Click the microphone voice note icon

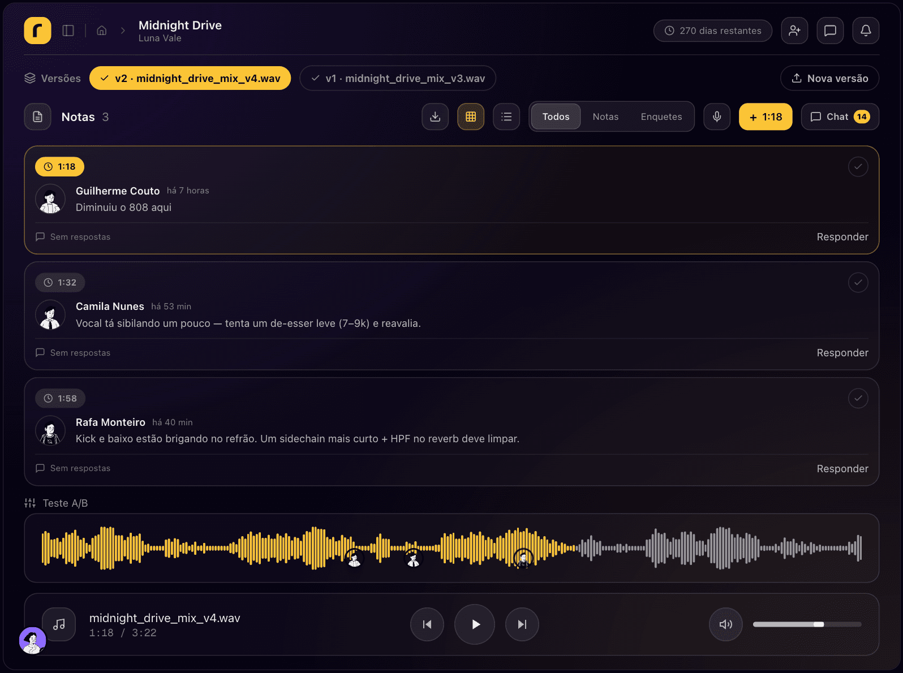(x=717, y=117)
